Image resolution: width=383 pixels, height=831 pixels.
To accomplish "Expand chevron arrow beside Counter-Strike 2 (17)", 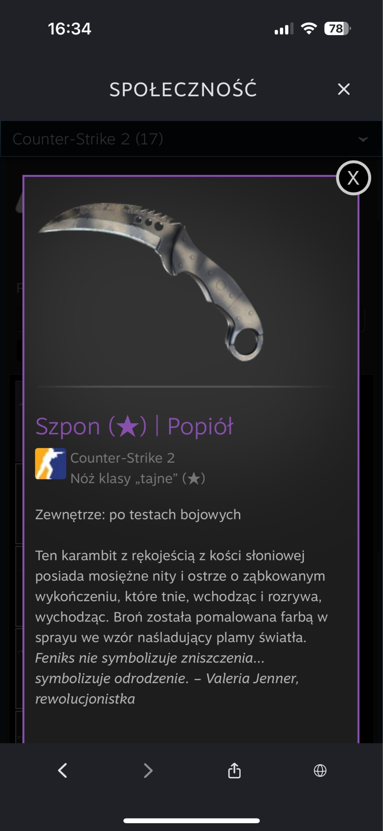I will (x=363, y=140).
